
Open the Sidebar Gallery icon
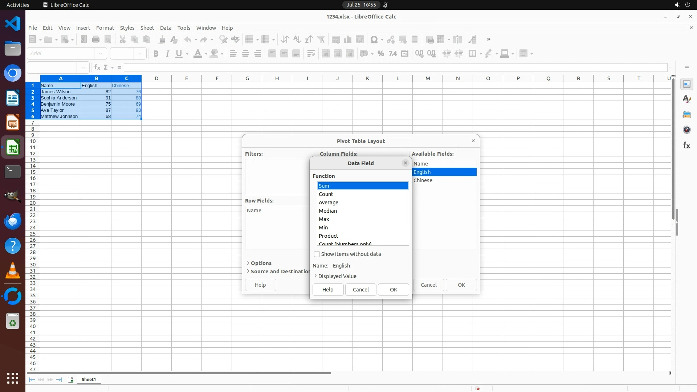686,114
